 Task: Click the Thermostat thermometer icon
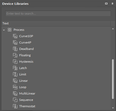15,106
